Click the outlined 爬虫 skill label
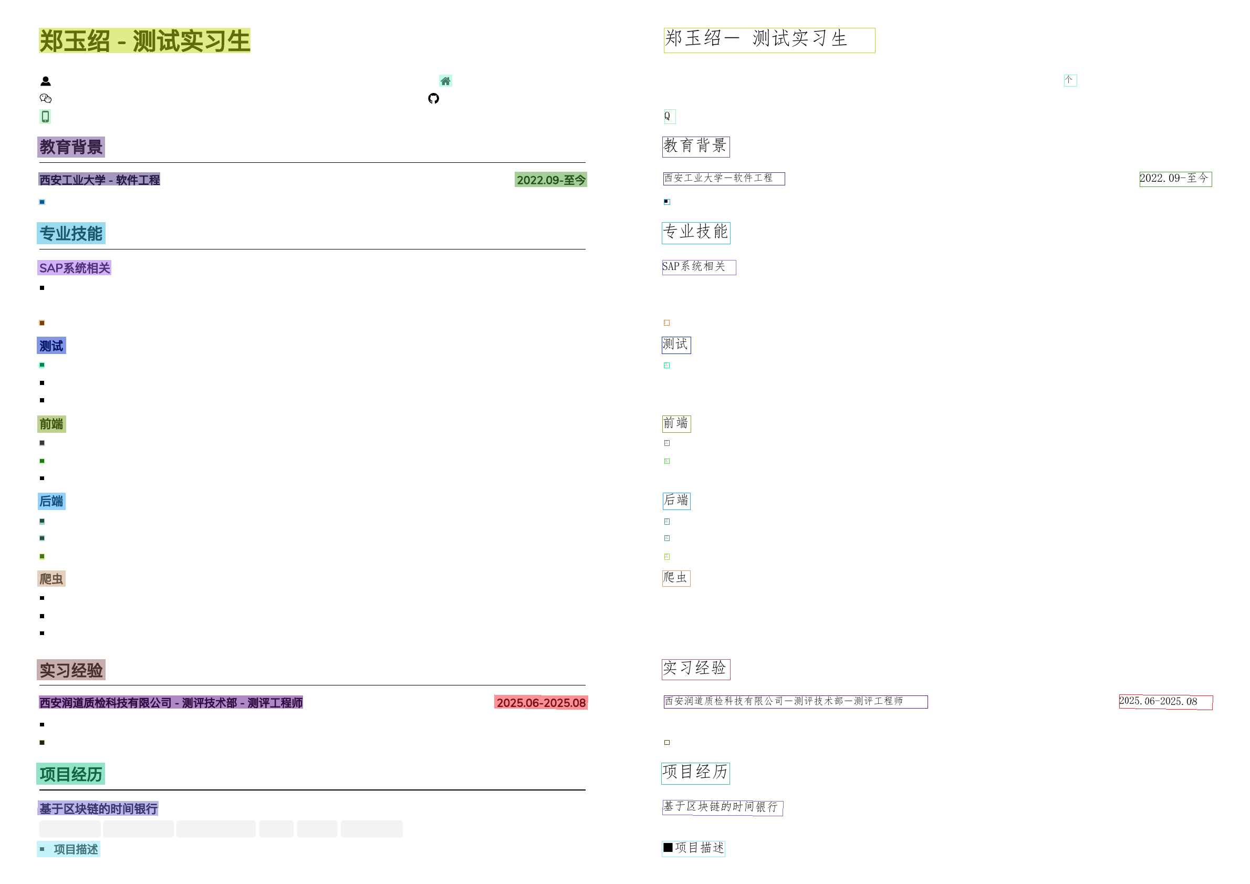 pos(675,578)
